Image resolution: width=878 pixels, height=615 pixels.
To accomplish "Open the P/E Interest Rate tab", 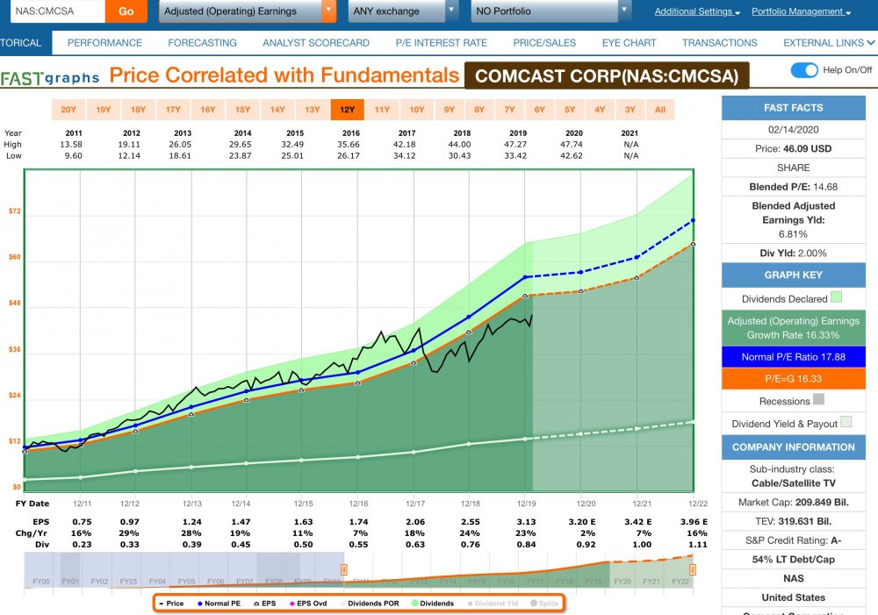I will coord(442,42).
